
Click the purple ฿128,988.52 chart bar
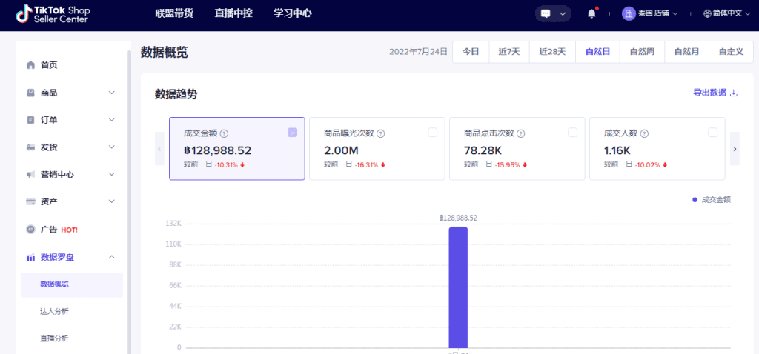pos(458,287)
